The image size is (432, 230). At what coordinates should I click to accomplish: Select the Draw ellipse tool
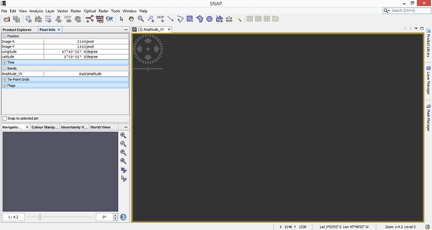209,19
